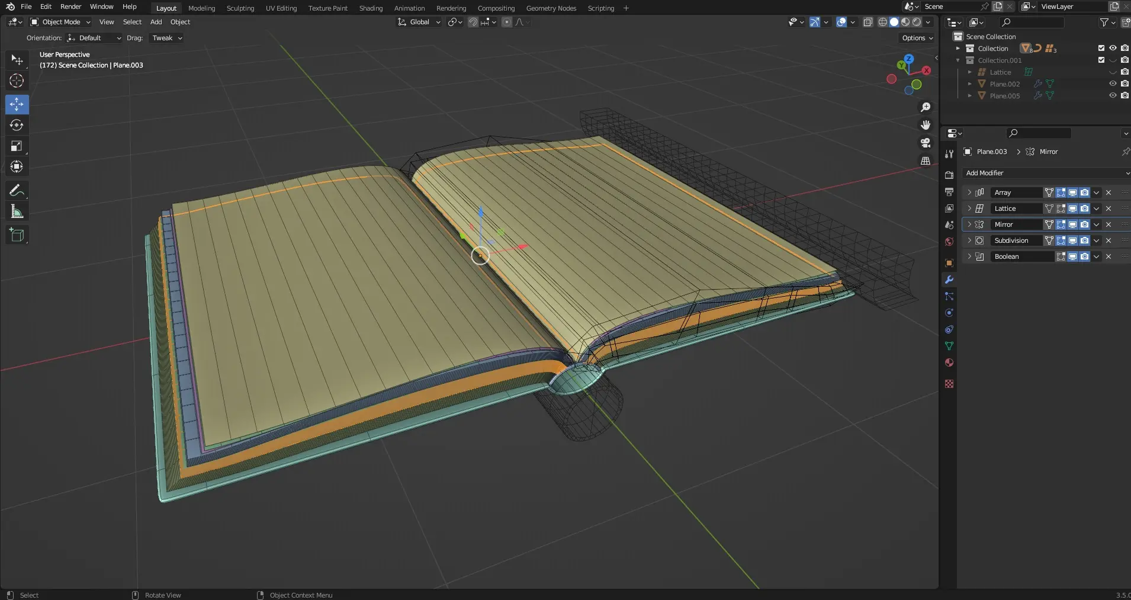Activate the Rotate tool

click(x=17, y=126)
